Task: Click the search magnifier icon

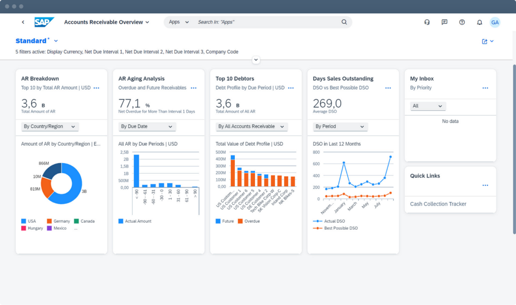Action: coord(344,22)
